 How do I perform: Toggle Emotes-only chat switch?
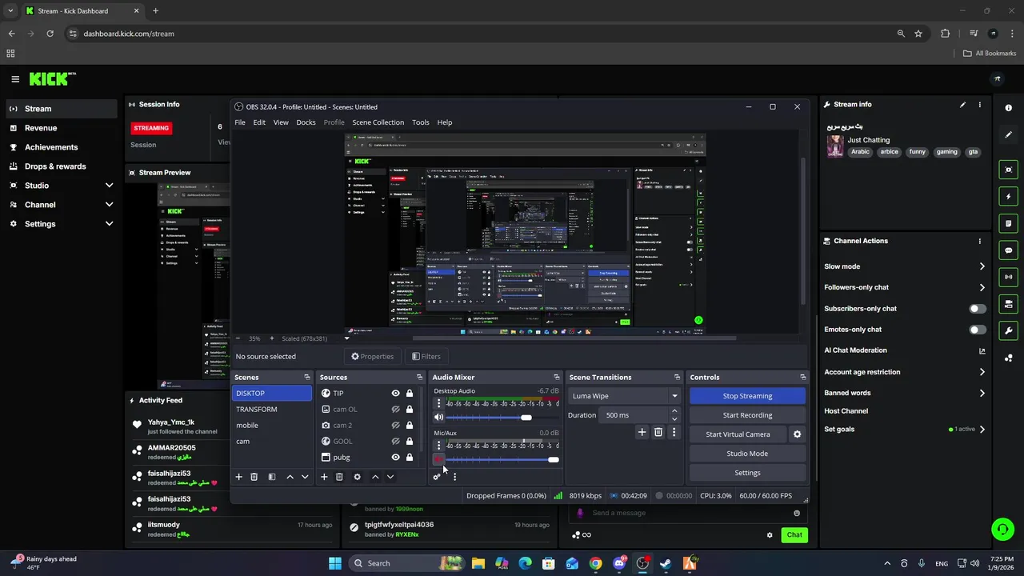(978, 330)
